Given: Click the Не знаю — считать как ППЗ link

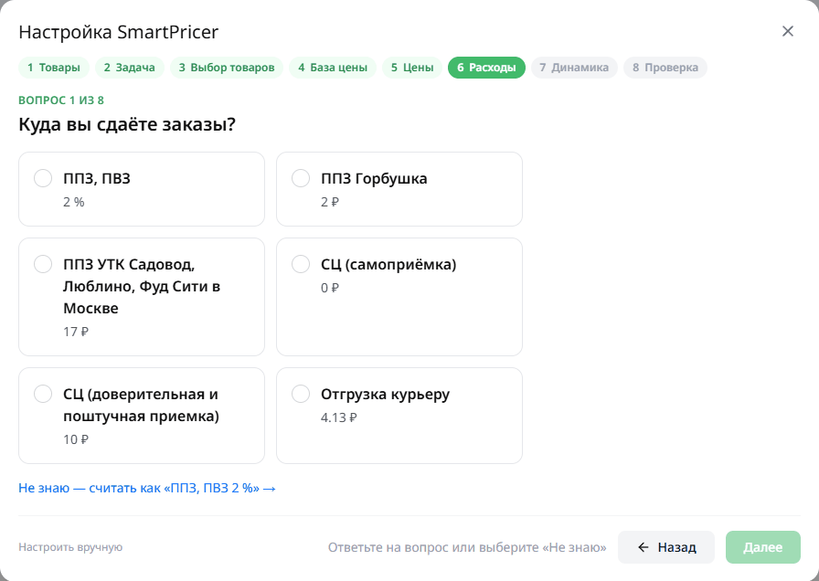Looking at the screenshot, I should pos(147,488).
